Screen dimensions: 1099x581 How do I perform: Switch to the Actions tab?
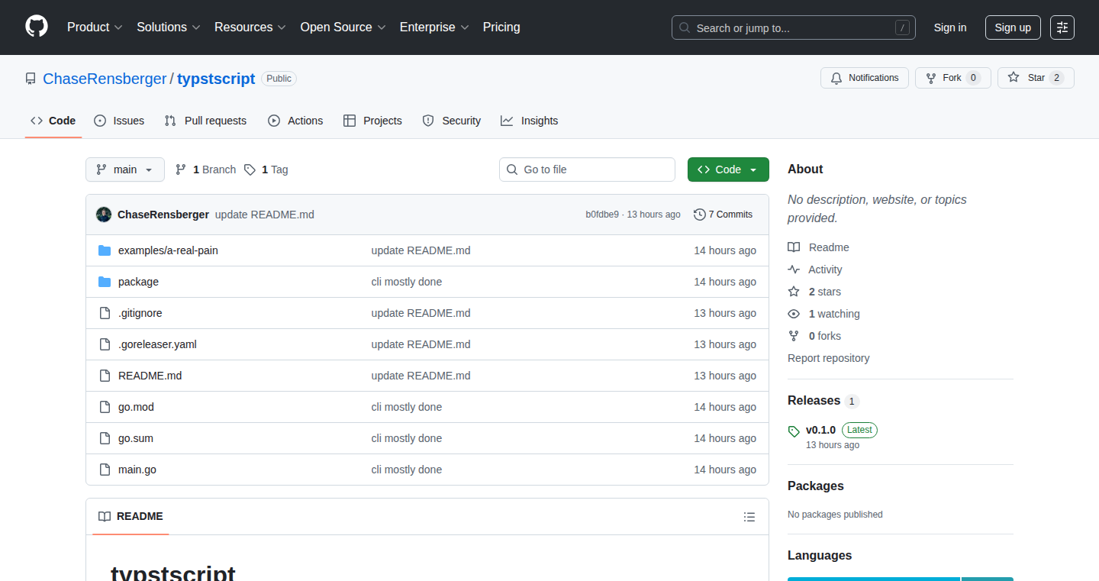click(295, 121)
